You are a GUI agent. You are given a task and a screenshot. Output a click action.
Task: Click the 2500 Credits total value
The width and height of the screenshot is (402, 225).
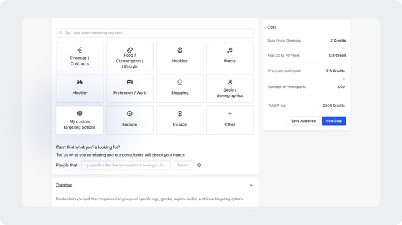pos(334,105)
